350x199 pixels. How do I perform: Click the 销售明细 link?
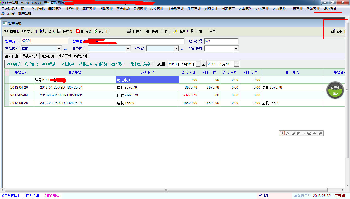[x=102, y=64]
